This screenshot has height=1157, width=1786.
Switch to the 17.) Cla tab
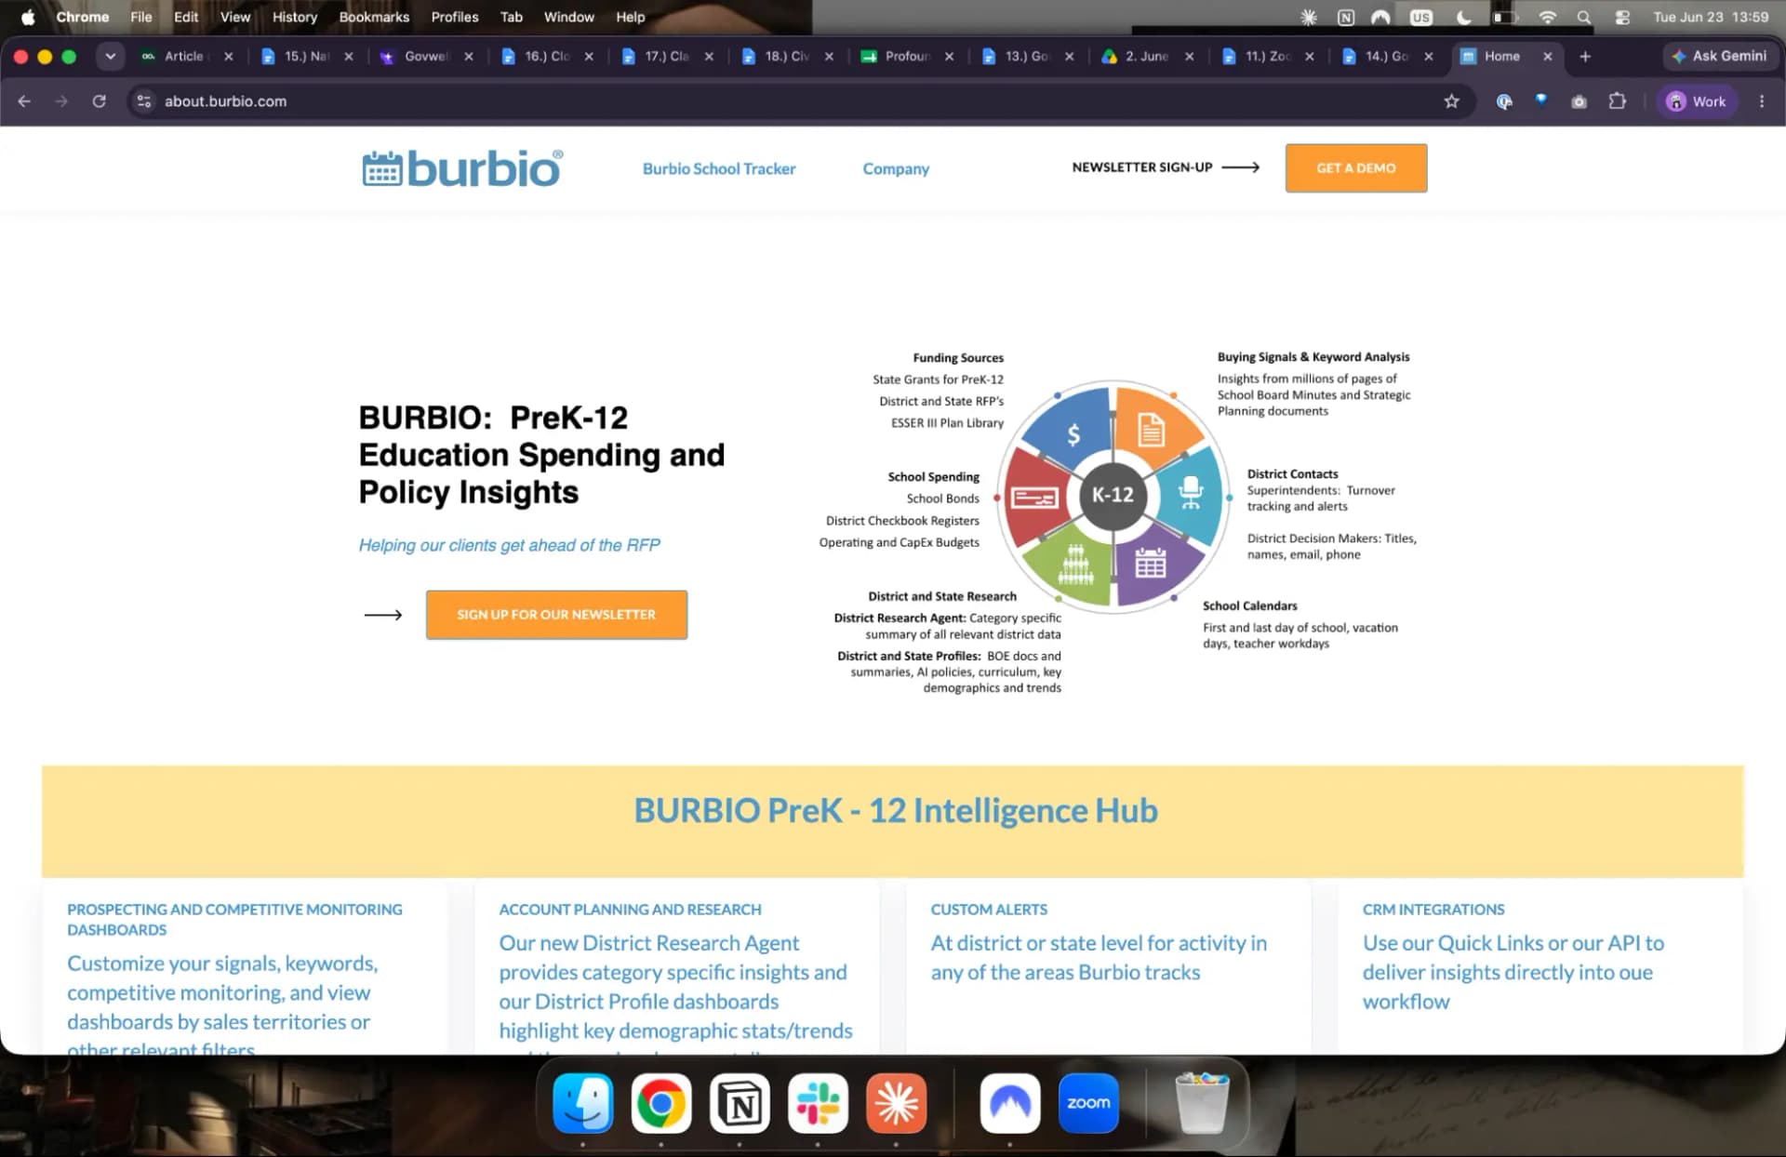(x=666, y=57)
